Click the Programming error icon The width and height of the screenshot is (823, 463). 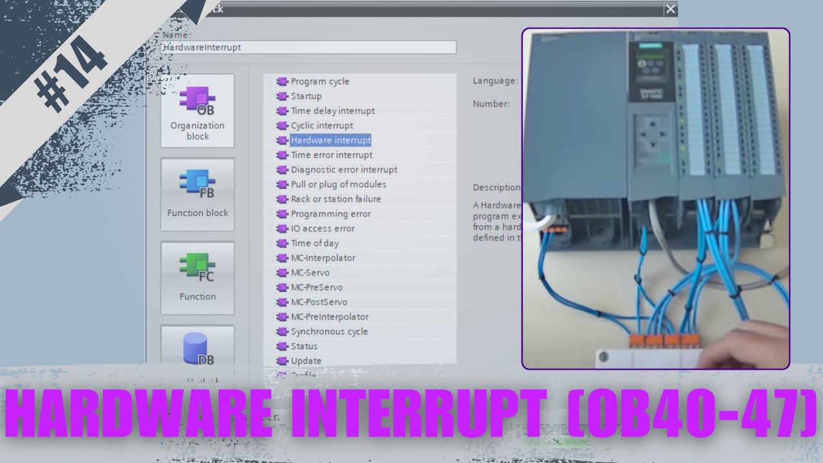click(282, 214)
